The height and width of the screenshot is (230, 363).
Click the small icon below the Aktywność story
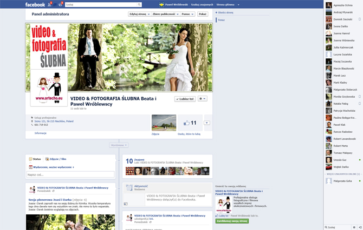(x=126, y=204)
